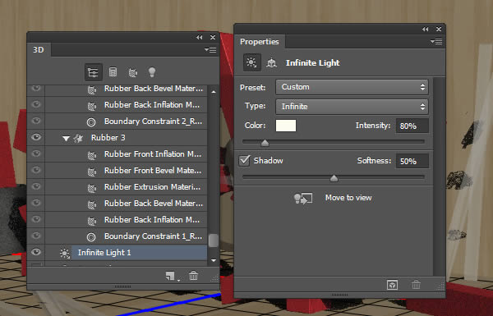
Task: Select the 3D panel tab
Action: [x=39, y=50]
